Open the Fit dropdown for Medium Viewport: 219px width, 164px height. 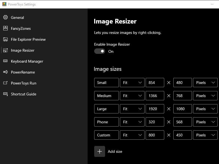[x=132, y=96]
